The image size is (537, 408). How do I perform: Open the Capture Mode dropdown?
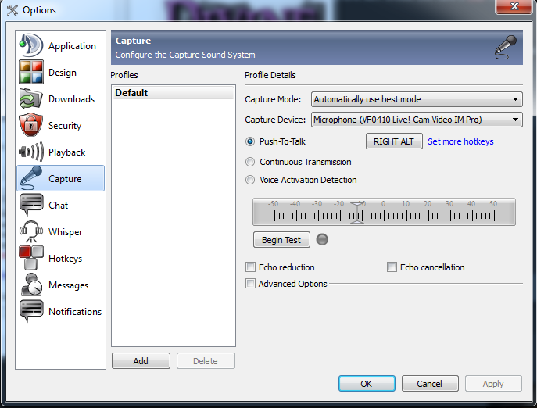417,99
